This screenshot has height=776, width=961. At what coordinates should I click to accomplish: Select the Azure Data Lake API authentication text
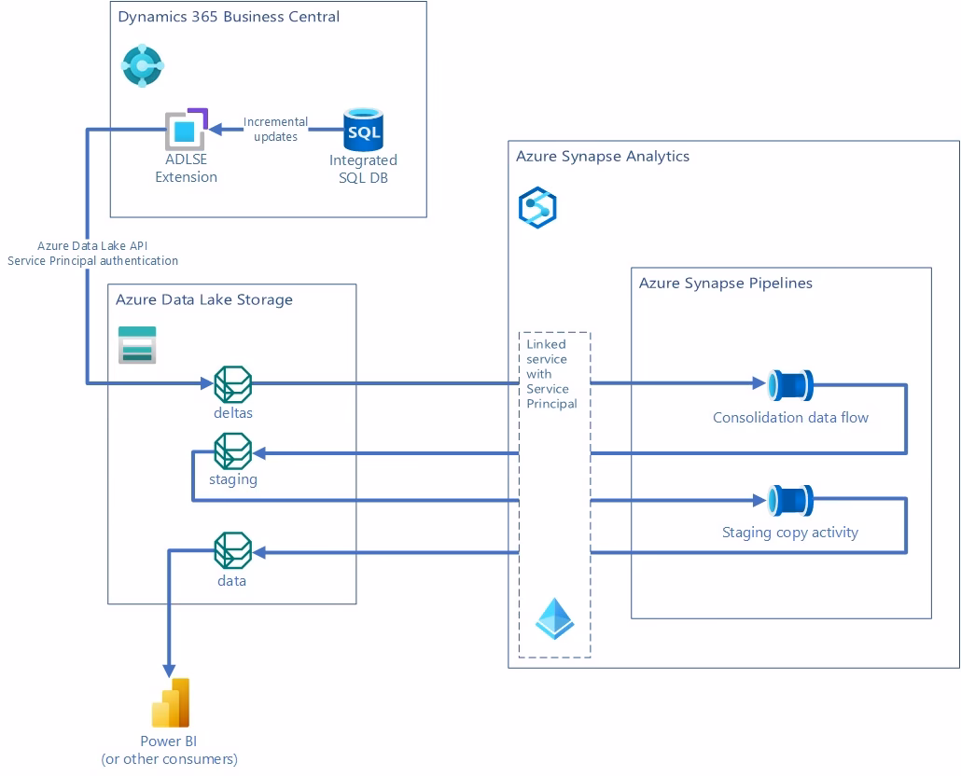92,253
